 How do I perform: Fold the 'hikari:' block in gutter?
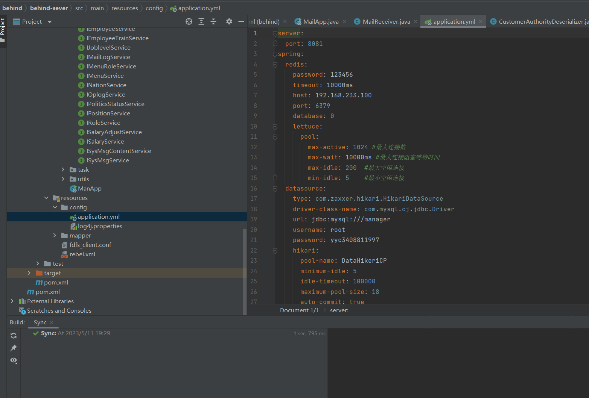(275, 251)
